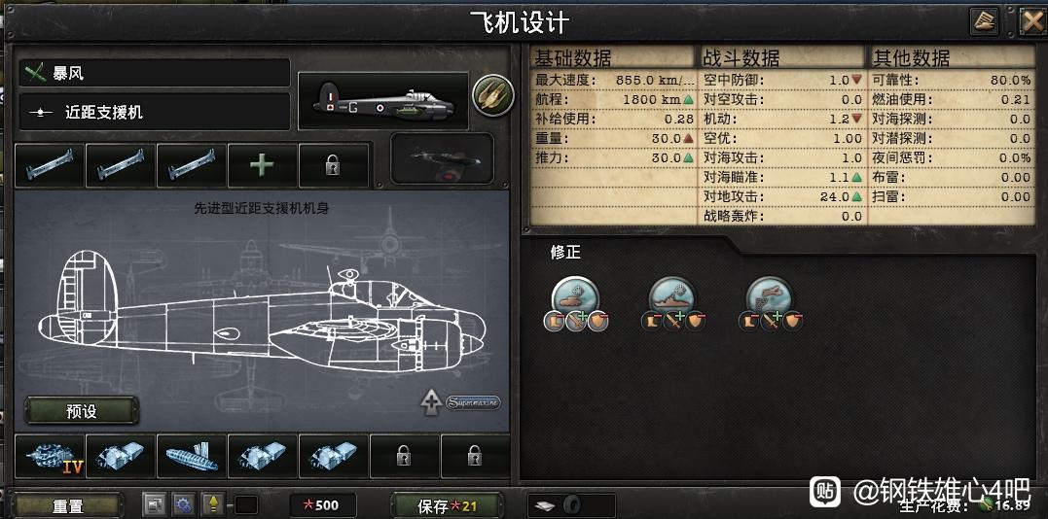Click the 重置 reset button
Image resolution: width=1048 pixels, height=519 pixels.
point(68,505)
